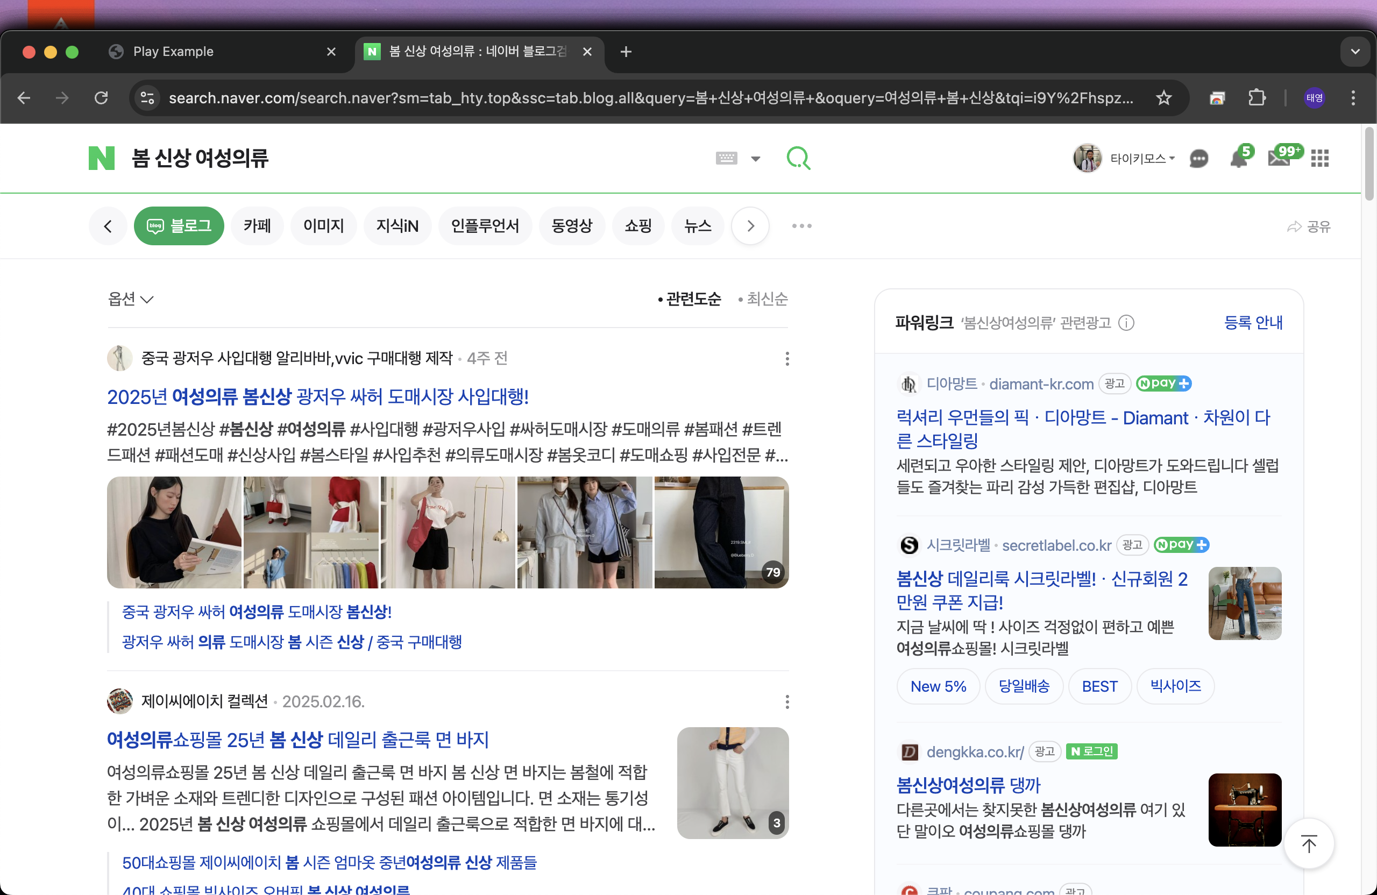Open the Naver Talk chat bubble icon

pyautogui.click(x=1199, y=159)
